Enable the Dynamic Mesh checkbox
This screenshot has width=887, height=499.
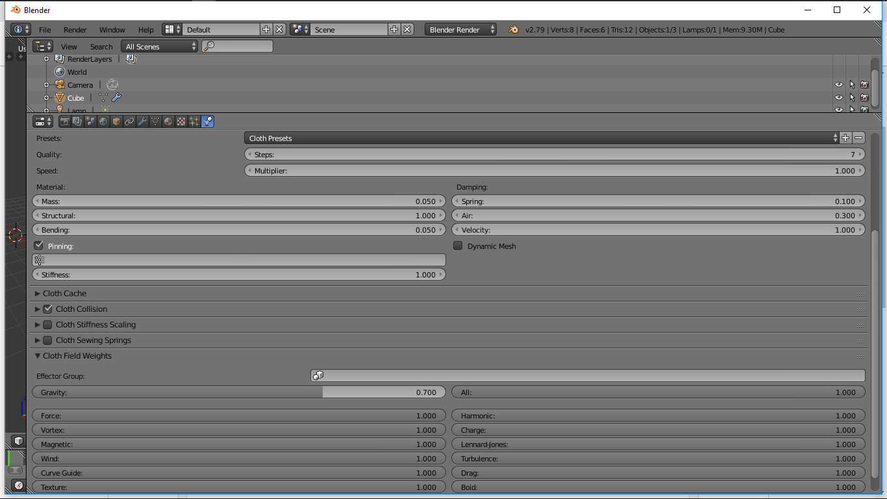[x=458, y=246]
